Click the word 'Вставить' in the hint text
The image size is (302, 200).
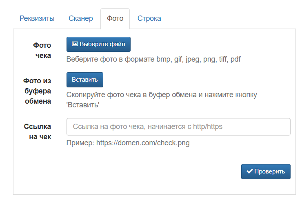tap(83, 105)
